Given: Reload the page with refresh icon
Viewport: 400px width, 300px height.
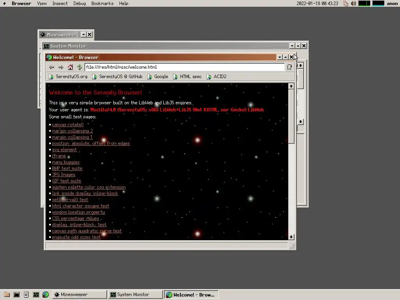Looking at the screenshot, I should [80, 67].
